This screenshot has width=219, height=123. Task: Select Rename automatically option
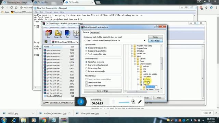point(86,71)
